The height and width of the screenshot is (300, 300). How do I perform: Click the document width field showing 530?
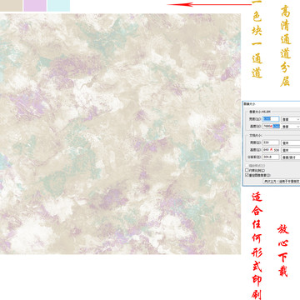(271, 142)
